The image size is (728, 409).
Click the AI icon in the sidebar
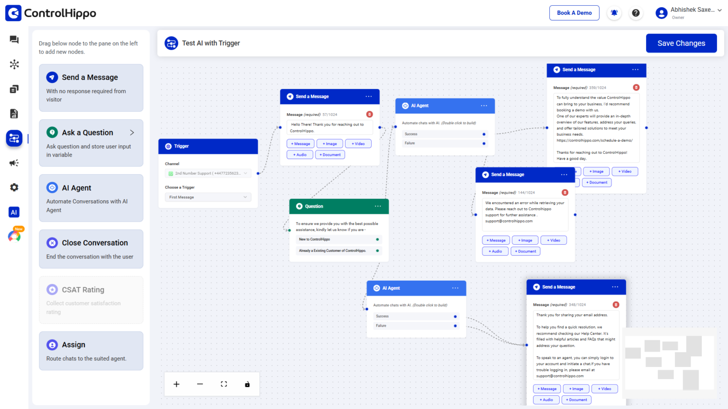coord(14,212)
